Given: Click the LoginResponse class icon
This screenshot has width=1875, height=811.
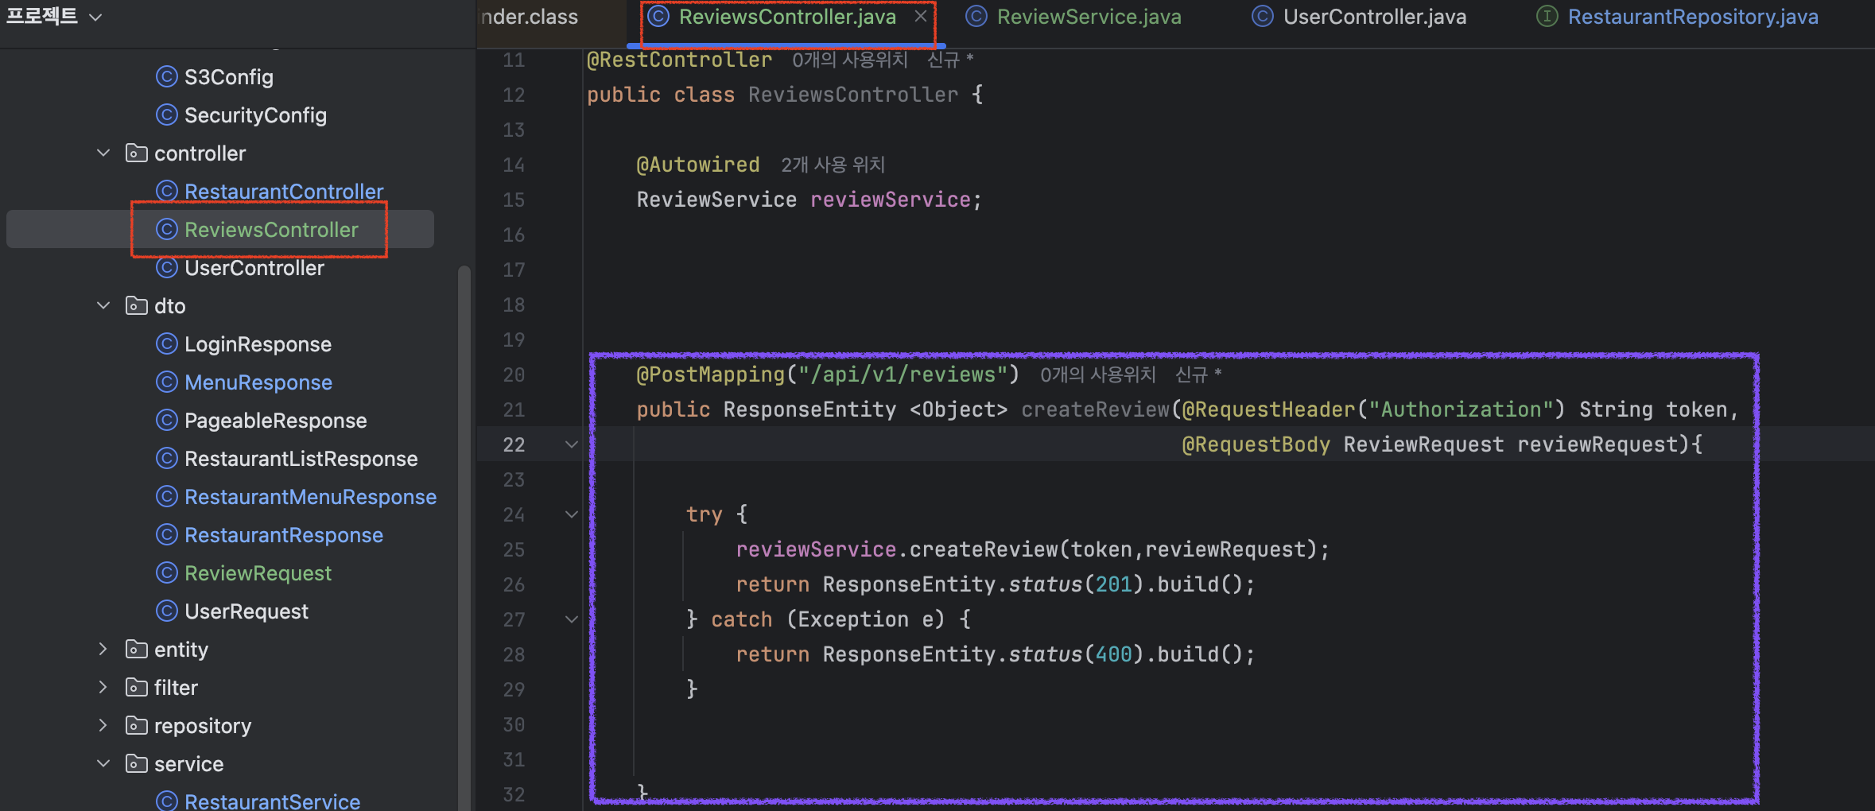Looking at the screenshot, I should (x=166, y=343).
